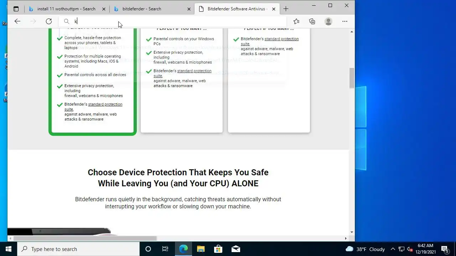The height and width of the screenshot is (256, 456).
Task: Go back to the previous page
Action: [x=17, y=21]
